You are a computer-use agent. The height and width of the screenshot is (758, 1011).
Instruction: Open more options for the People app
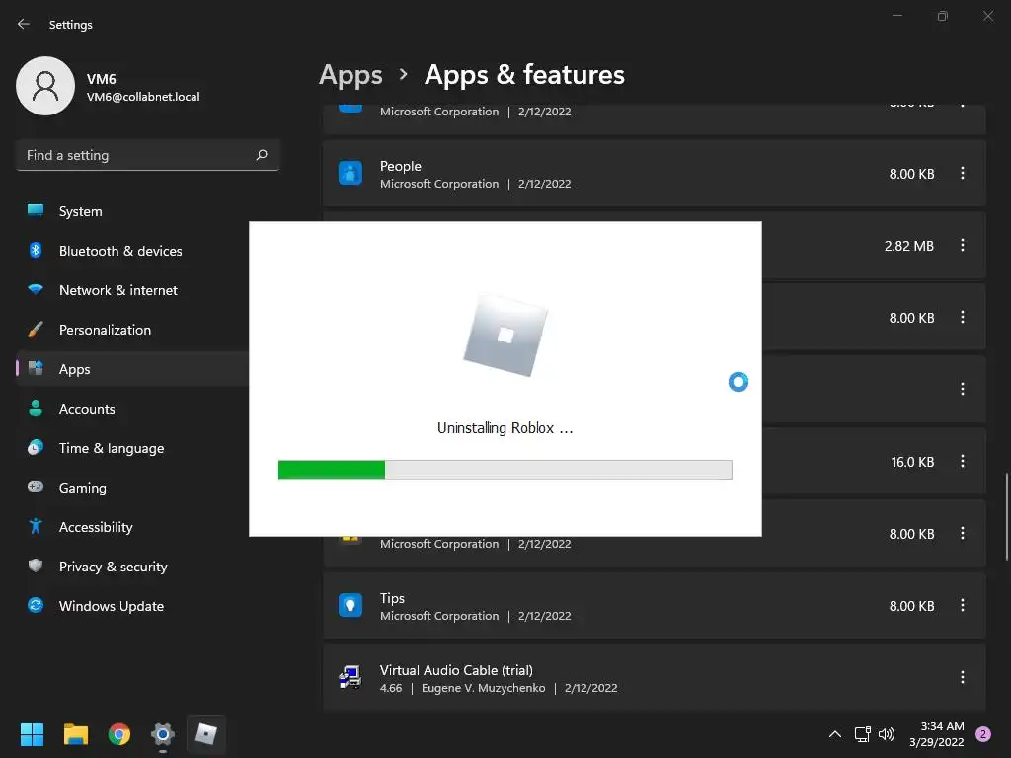pos(962,173)
